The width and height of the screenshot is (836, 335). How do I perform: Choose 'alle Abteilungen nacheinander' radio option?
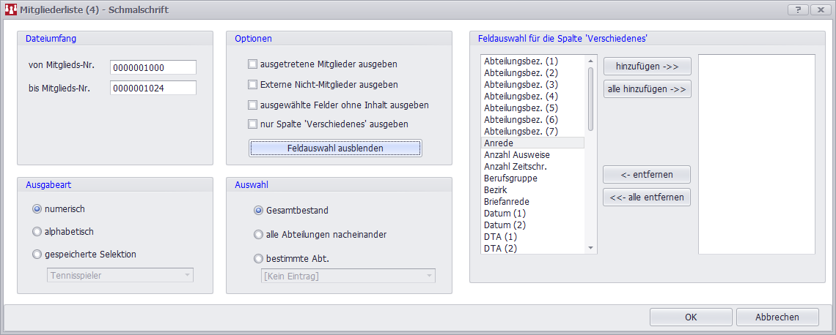(x=258, y=235)
